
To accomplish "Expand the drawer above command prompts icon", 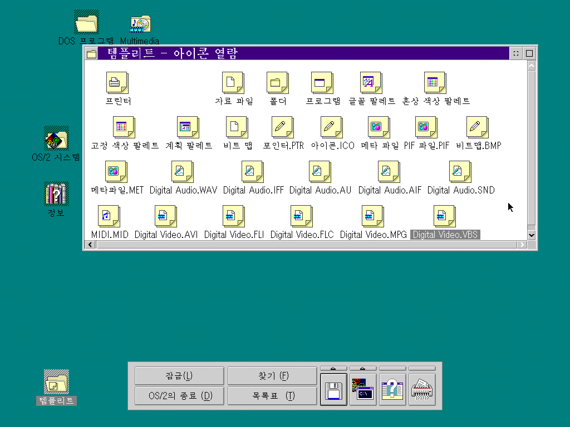I will (x=363, y=369).
